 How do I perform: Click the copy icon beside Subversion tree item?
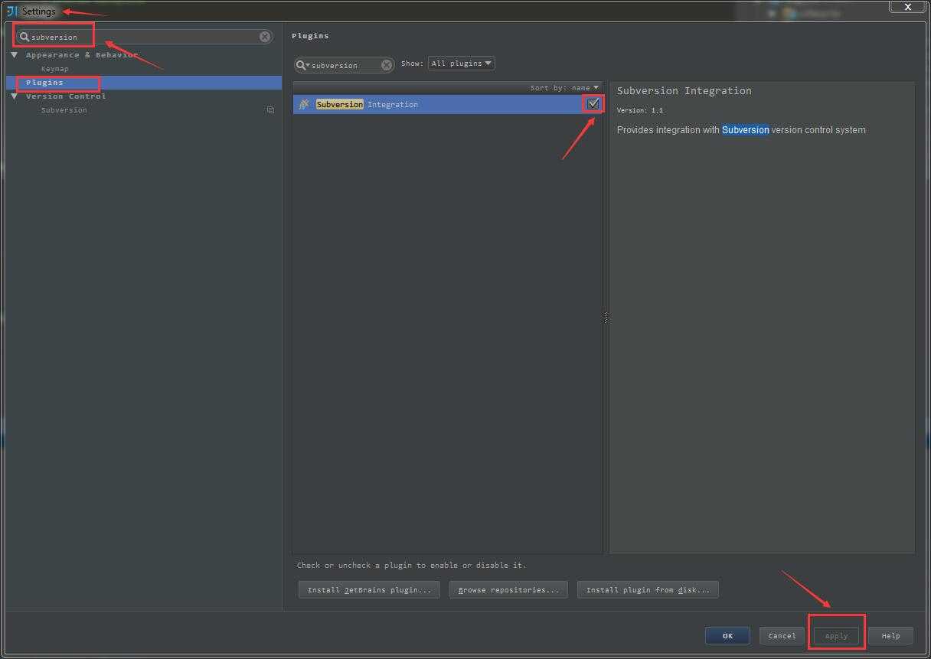[270, 110]
